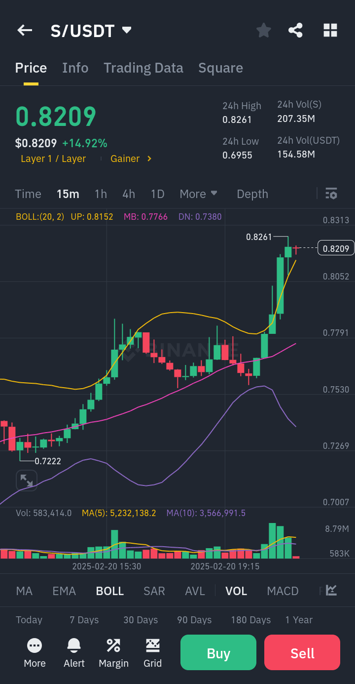Tap the 24h High value 0.8261
This screenshot has height=684, width=355.
click(x=237, y=120)
